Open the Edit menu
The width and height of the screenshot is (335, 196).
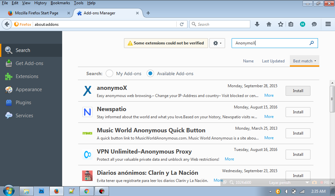click(x=15, y=3)
